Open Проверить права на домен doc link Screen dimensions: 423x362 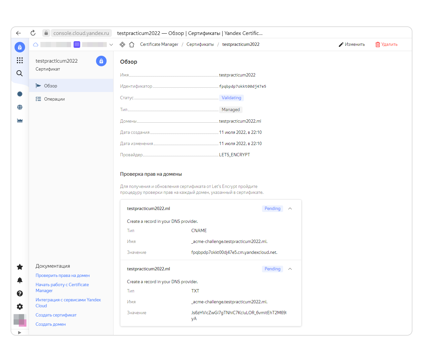63,275
